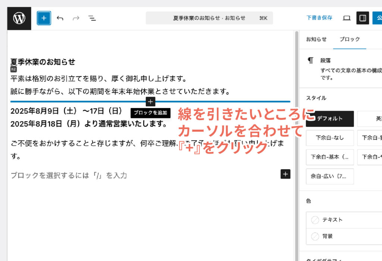Image resolution: width=382 pixels, height=261 pixels.
Task: Click 下書き保存 to save the draft
Action: [x=319, y=18]
